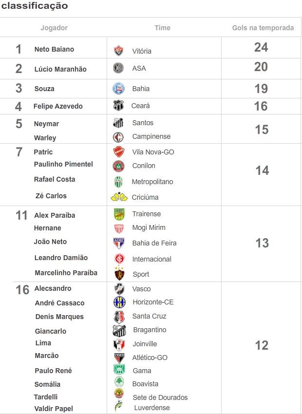Select the Atlético-GO badge
Screen dimensions: 302x414
[119, 358]
